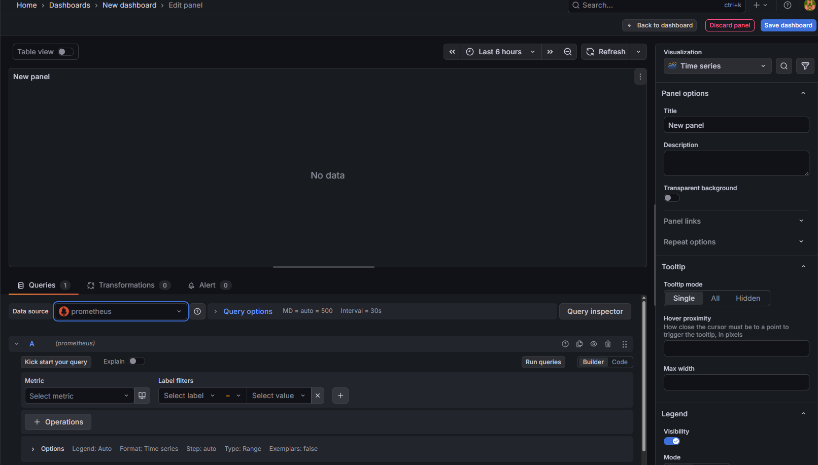Delete query A with the trash icon
Image resolution: width=818 pixels, height=465 pixels.
pos(608,344)
